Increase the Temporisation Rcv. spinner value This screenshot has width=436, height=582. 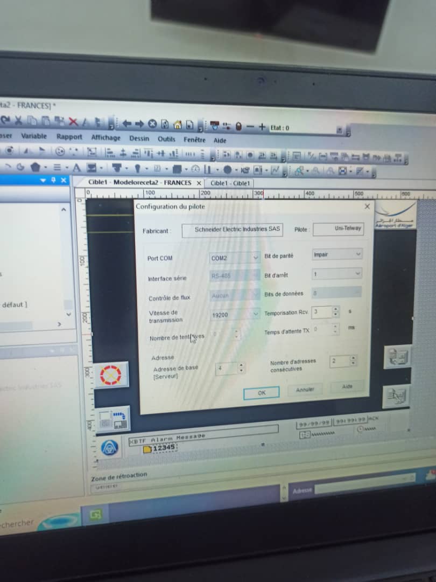[336, 309]
